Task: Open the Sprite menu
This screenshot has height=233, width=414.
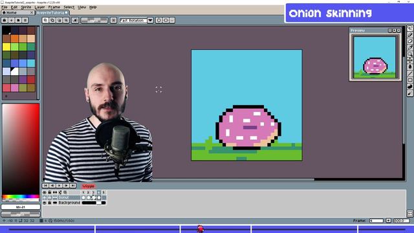Action: 26,7
